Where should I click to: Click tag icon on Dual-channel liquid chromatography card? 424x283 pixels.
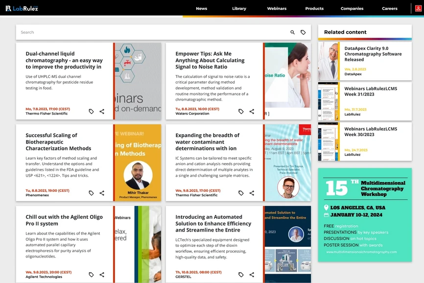(x=91, y=111)
